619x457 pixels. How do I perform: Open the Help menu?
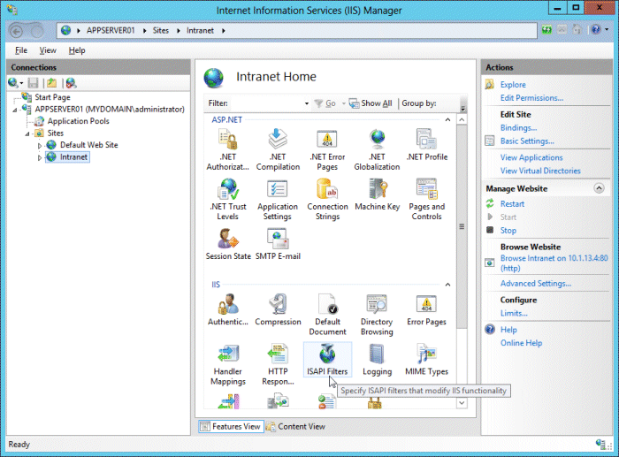pyautogui.click(x=77, y=50)
